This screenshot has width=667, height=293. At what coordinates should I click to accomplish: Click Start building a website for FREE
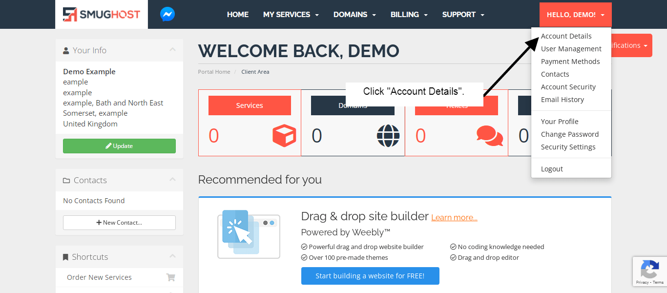[x=370, y=276]
